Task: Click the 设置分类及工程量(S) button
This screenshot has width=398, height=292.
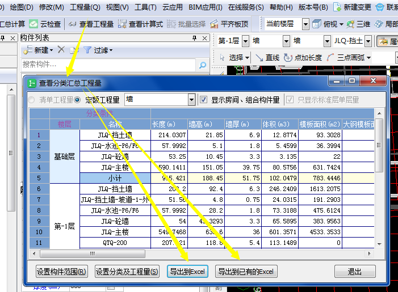Action: (127, 272)
